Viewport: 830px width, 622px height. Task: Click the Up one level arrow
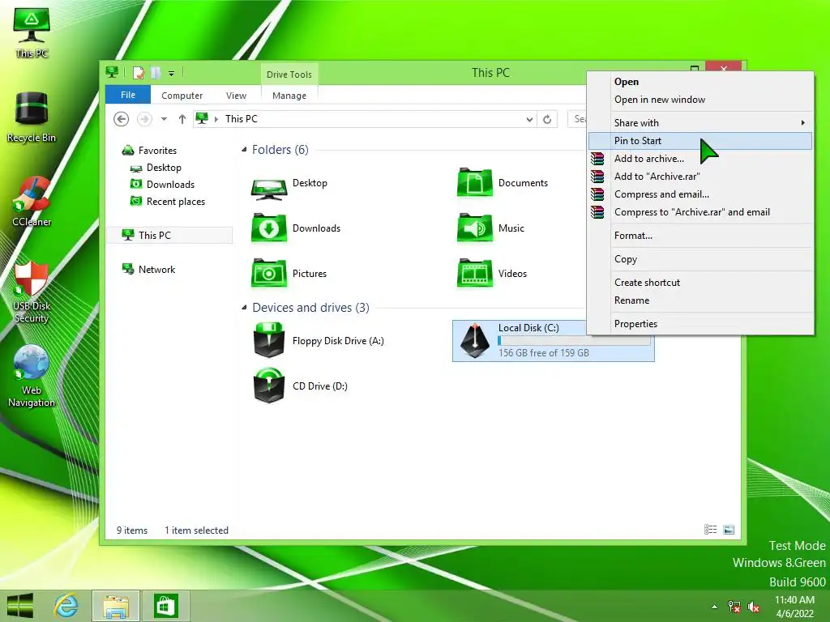click(182, 119)
